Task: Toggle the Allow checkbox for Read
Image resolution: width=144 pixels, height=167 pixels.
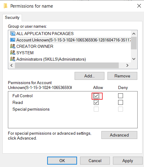Action: click(x=96, y=102)
